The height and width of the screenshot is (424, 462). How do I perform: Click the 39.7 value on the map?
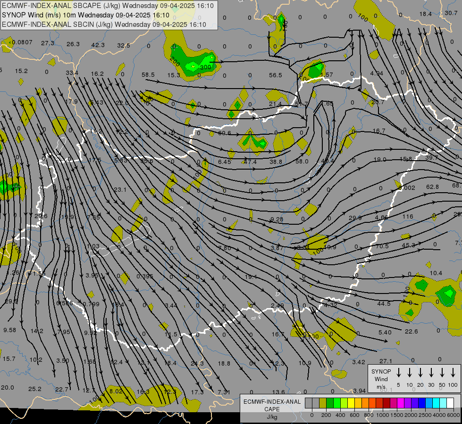(432, 158)
